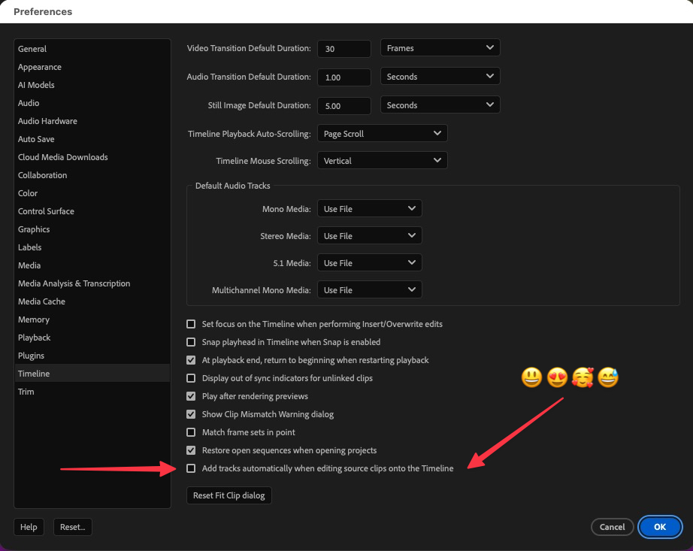Viewport: 693px width, 551px height.
Task: Uncheck Play after rendering previews
Action: [191, 396]
